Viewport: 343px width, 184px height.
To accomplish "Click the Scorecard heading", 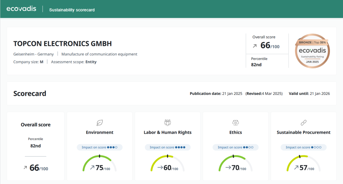I will pyautogui.click(x=30, y=94).
